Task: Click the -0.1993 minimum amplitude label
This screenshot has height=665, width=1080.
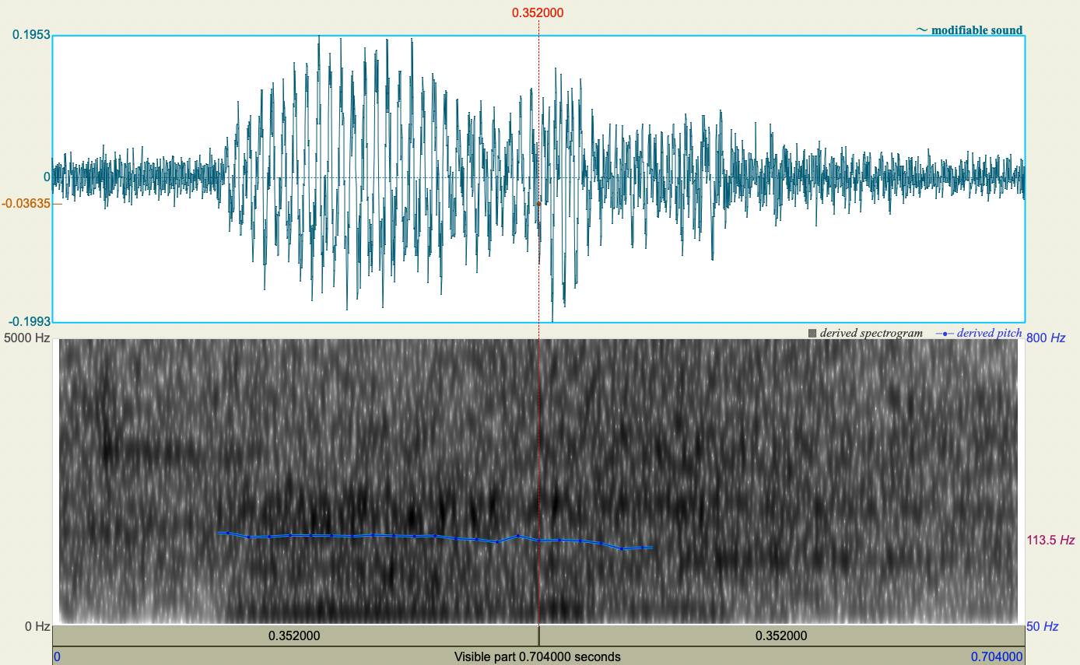Action: (28, 321)
